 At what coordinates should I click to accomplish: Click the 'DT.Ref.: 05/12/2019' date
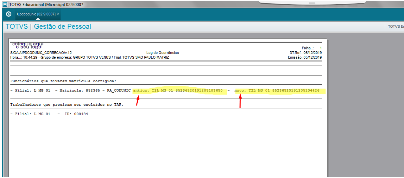click(x=306, y=53)
